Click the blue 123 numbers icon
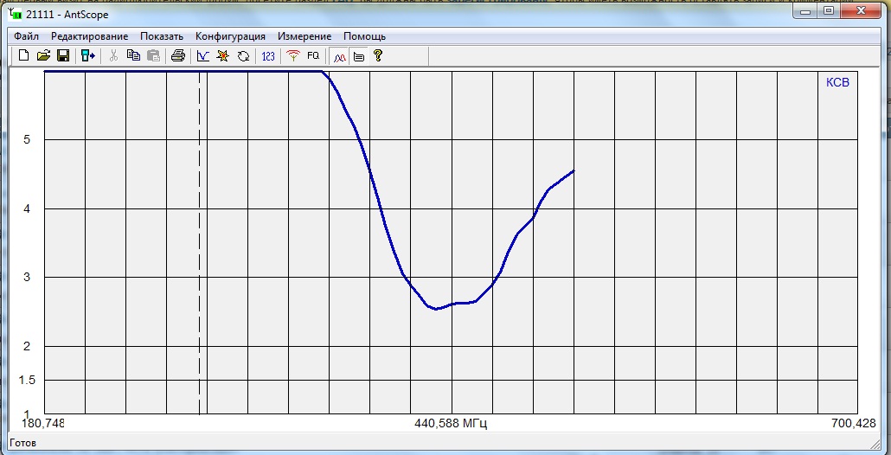 (268, 55)
